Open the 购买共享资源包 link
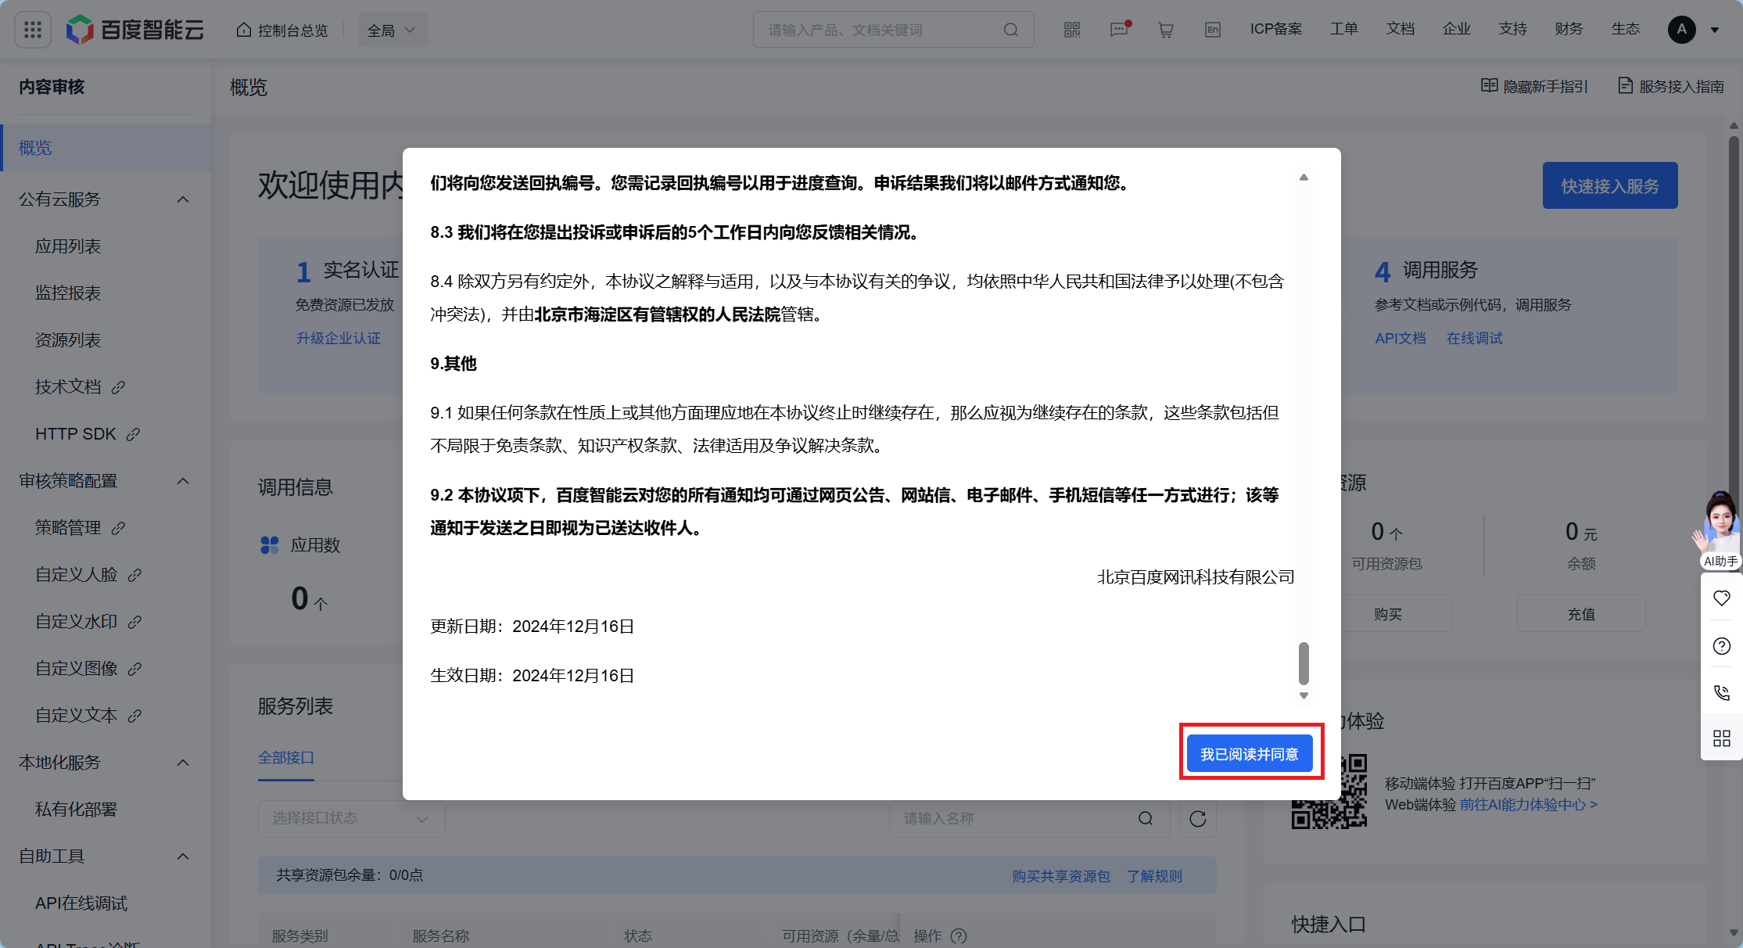The image size is (1743, 948). (1061, 876)
